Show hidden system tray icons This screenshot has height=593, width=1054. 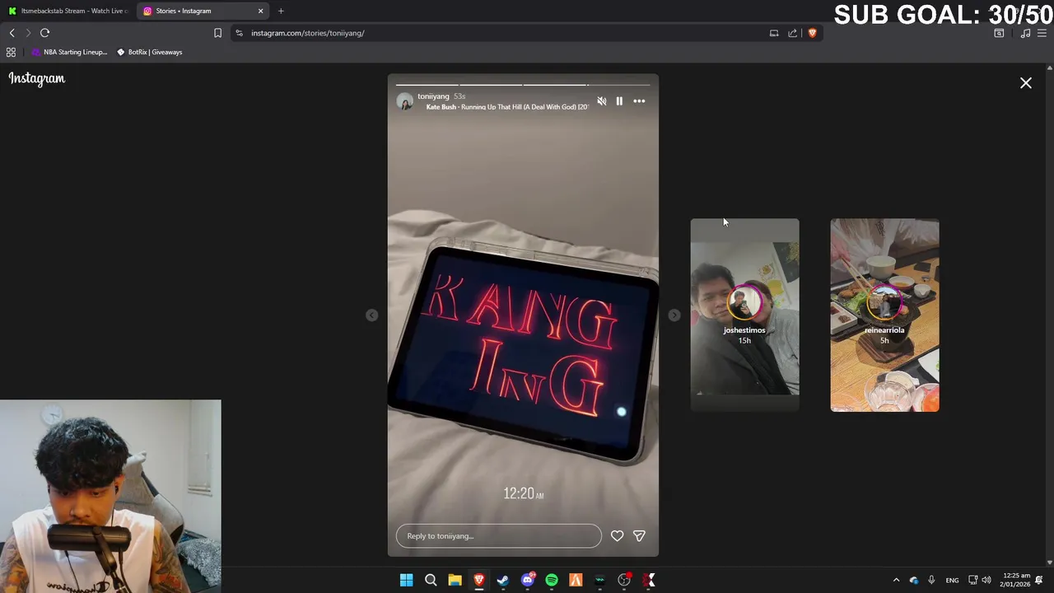point(896,581)
